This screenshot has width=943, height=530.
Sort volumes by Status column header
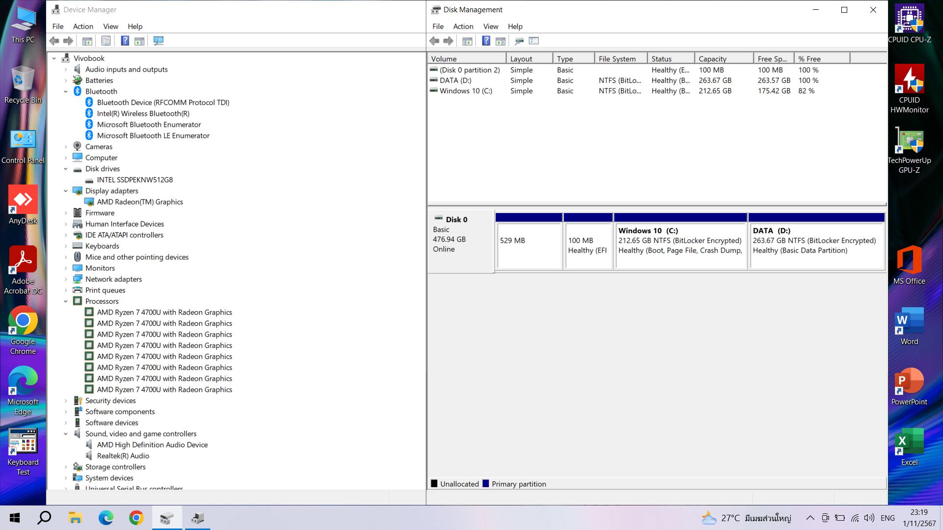[671, 59]
